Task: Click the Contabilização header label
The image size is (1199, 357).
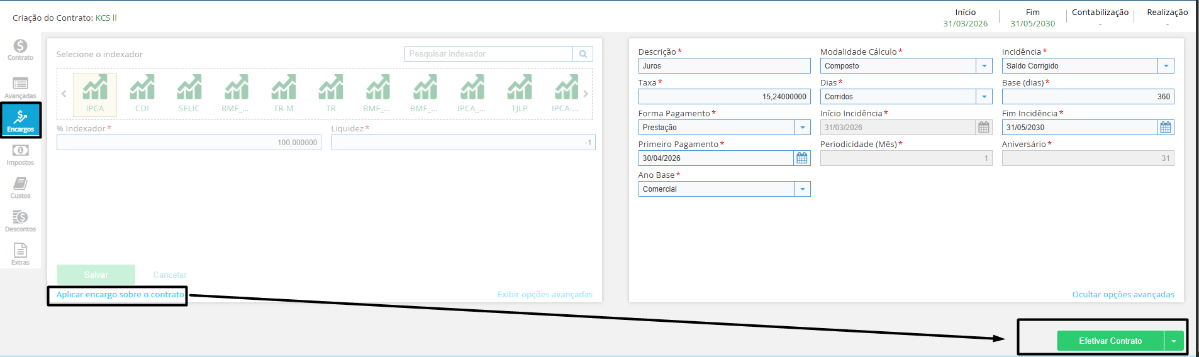Action: [x=1100, y=12]
